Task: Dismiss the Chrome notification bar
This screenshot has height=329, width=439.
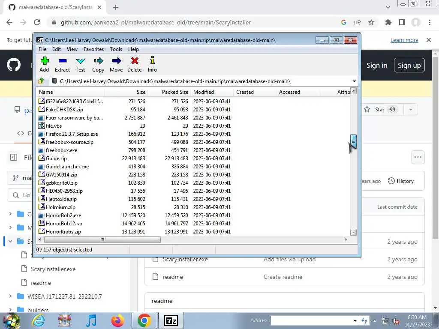Action: [x=429, y=40]
